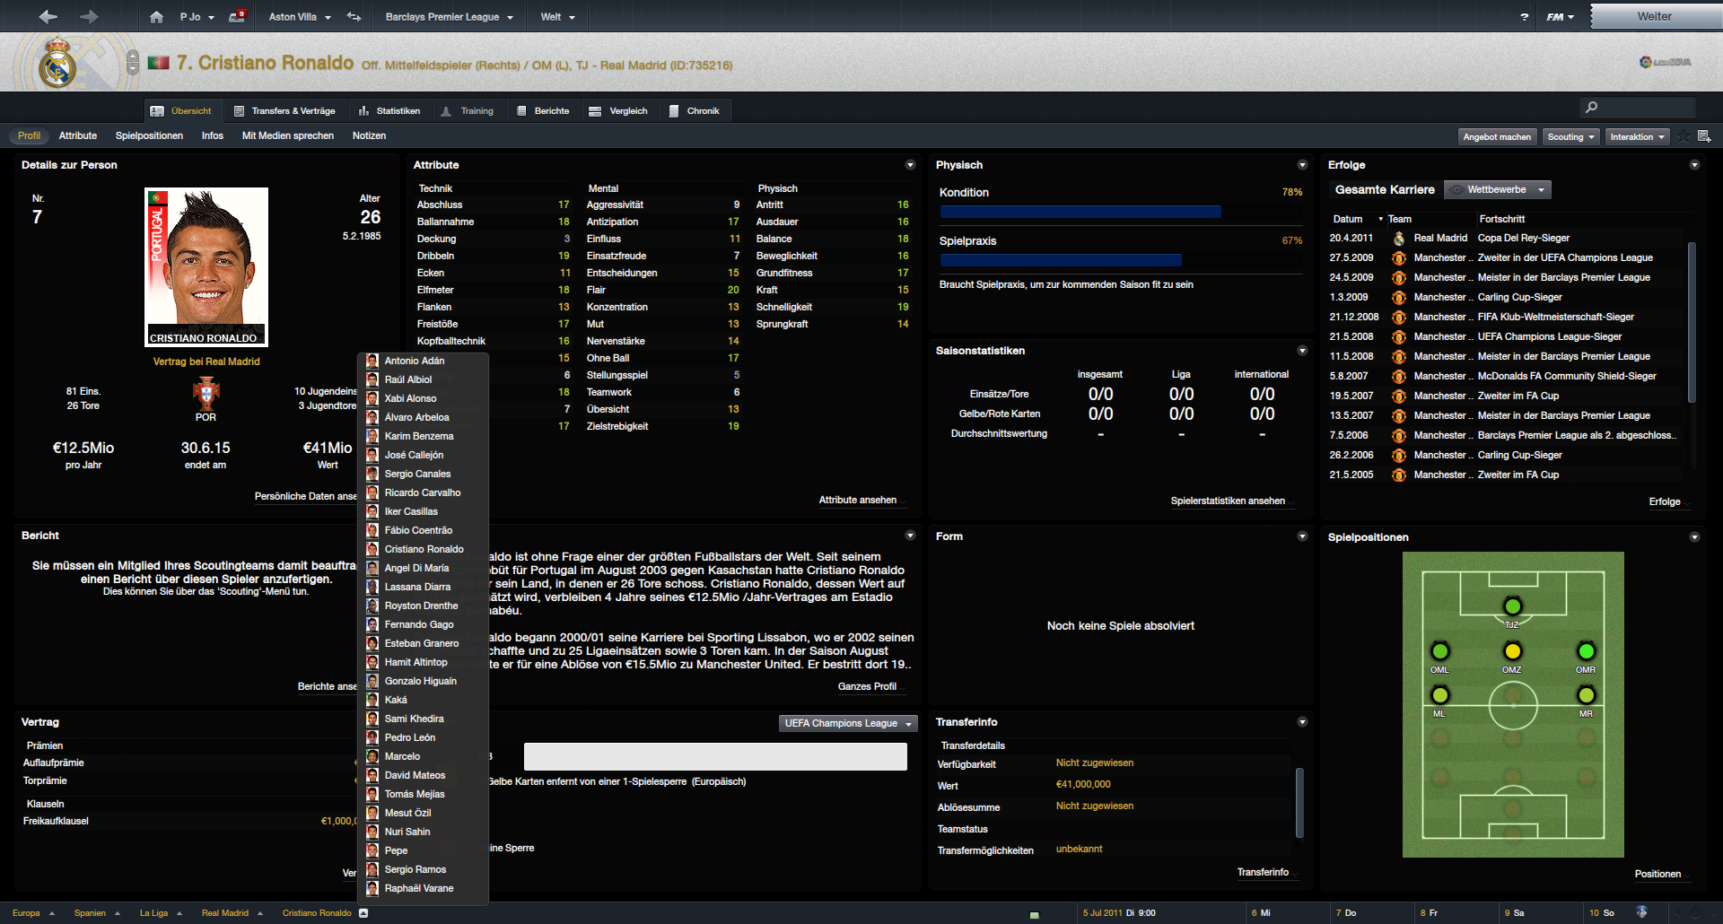This screenshot has width=1723, height=924.
Task: Open the Barclays Premier League dropdown
Action: pyautogui.click(x=450, y=17)
